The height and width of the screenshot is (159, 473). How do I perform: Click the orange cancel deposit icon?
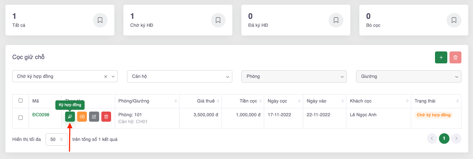82,117
